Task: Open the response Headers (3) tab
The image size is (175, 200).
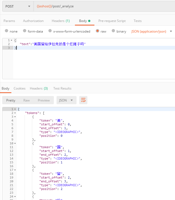Action: point(39,88)
